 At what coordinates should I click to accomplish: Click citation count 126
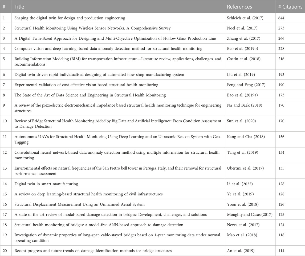(281, 204)
